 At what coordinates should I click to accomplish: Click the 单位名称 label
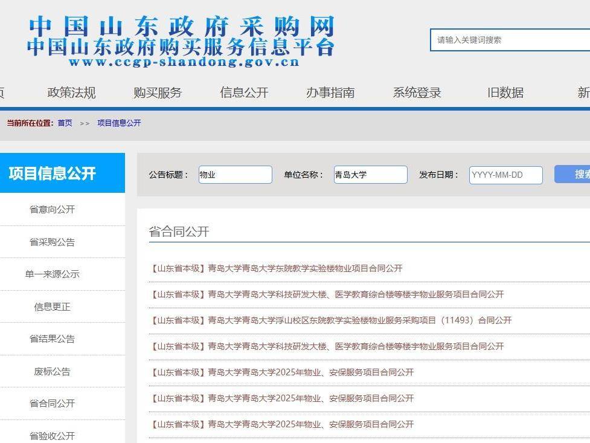[304, 175]
